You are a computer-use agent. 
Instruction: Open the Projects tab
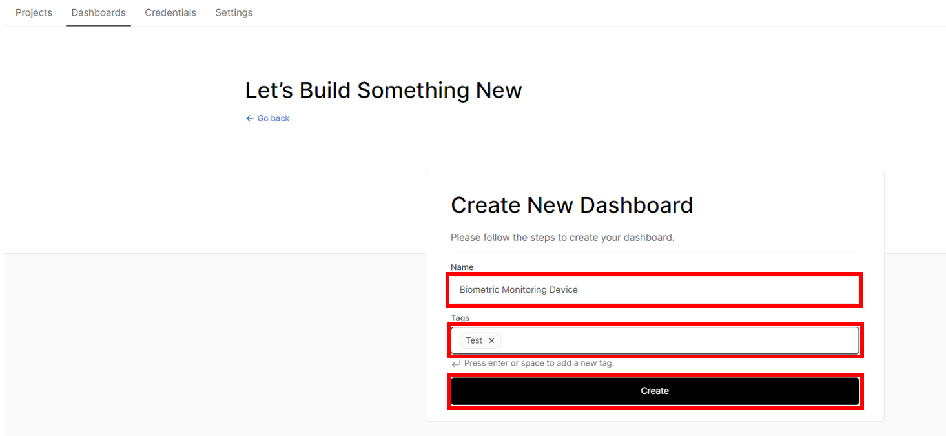pyautogui.click(x=34, y=12)
